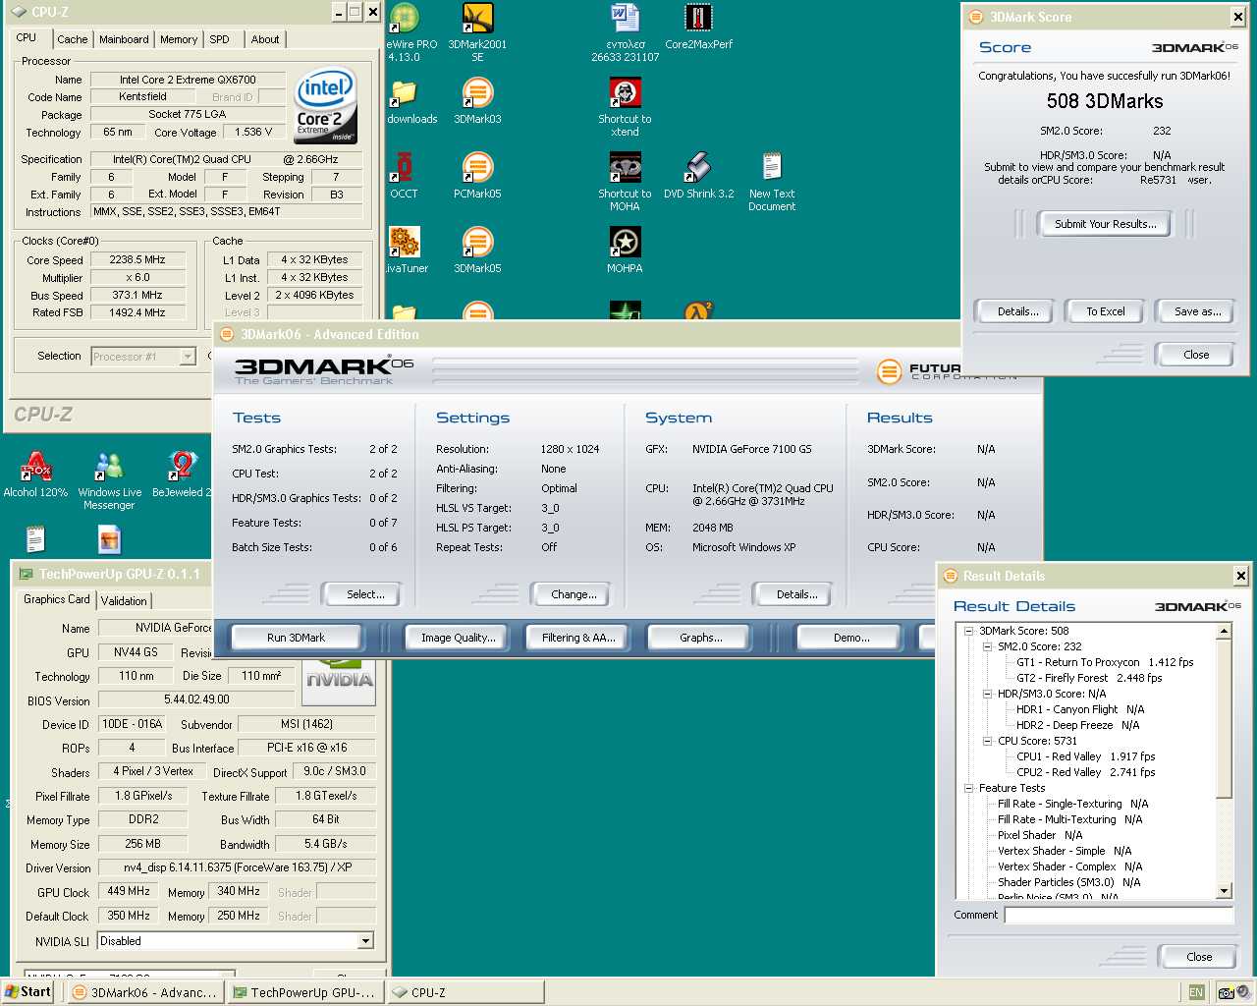Switch to the Mainboard tab in CPU-Z
The image size is (1257, 1006).
(x=124, y=39)
